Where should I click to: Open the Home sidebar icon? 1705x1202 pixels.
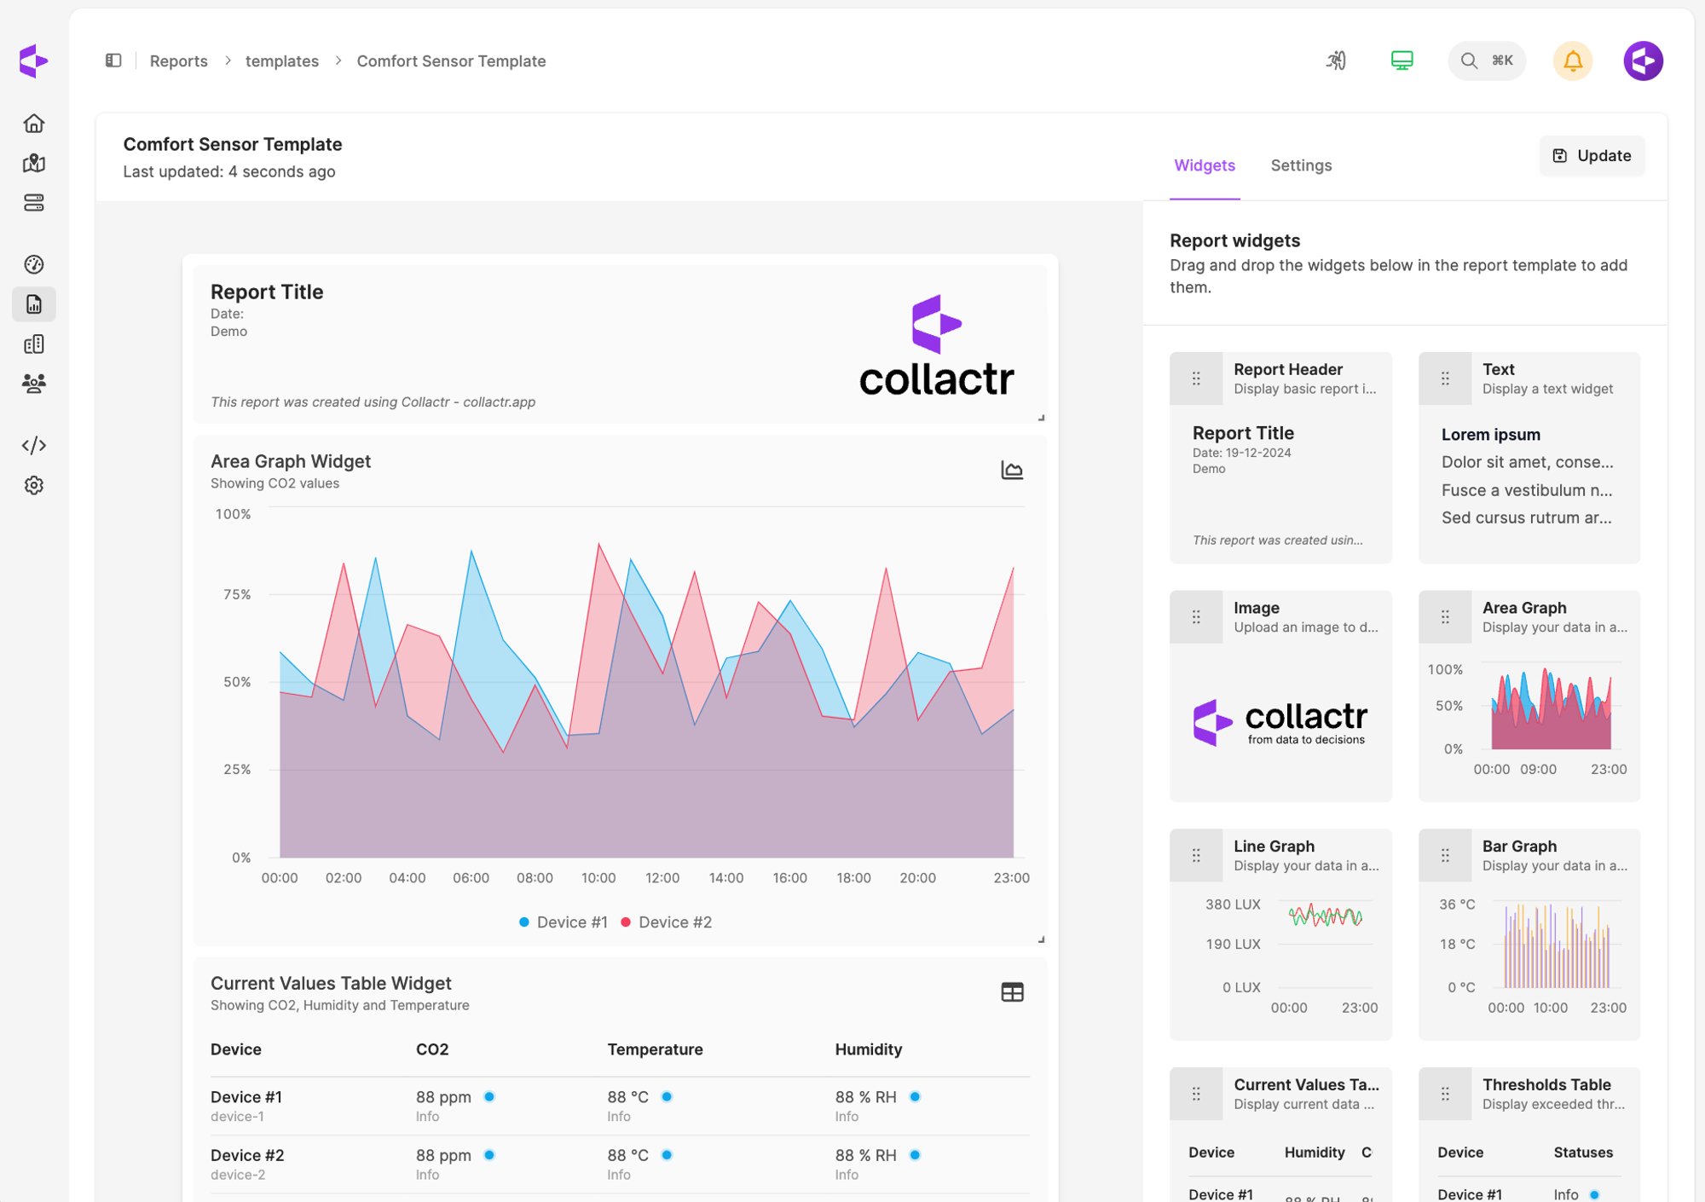[x=34, y=124]
